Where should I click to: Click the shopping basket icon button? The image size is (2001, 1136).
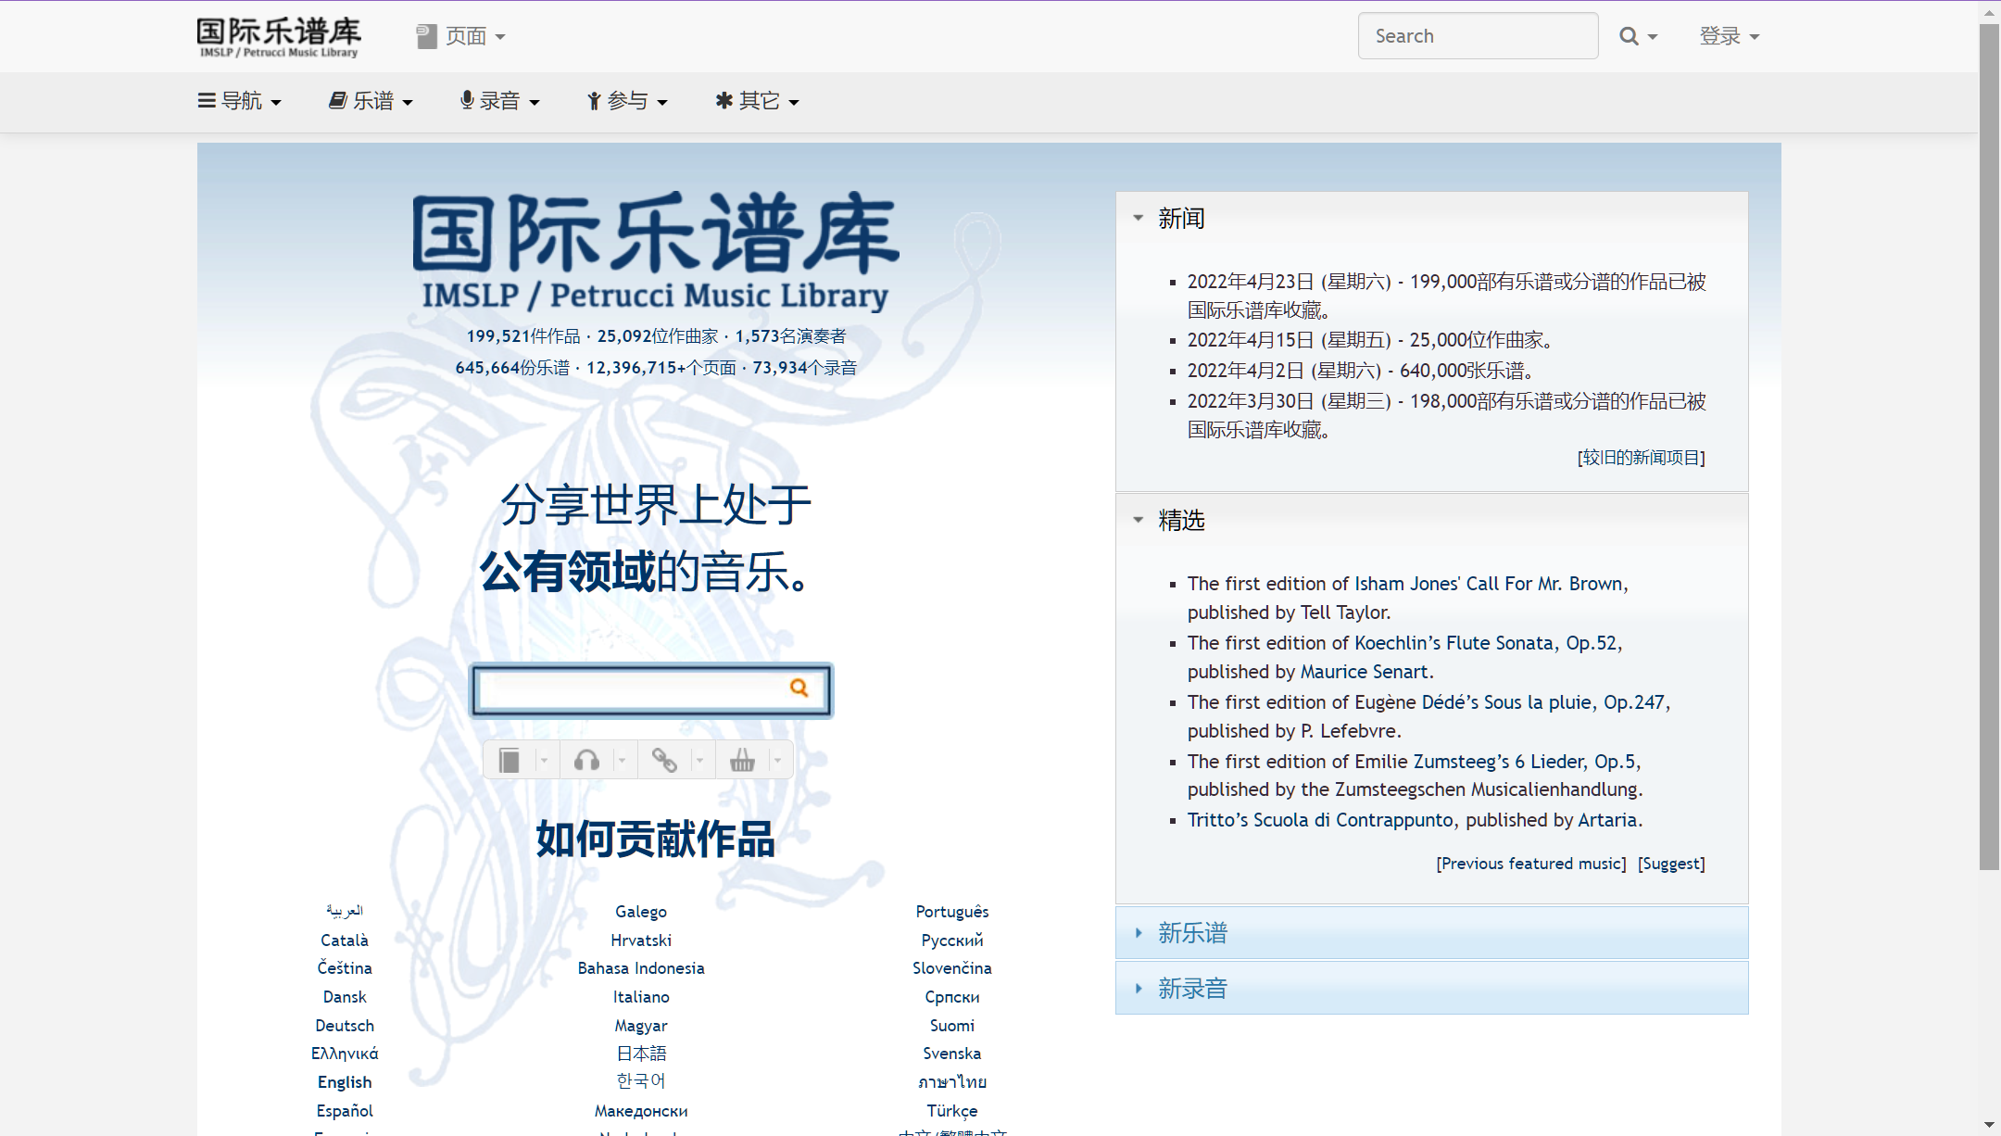click(742, 761)
